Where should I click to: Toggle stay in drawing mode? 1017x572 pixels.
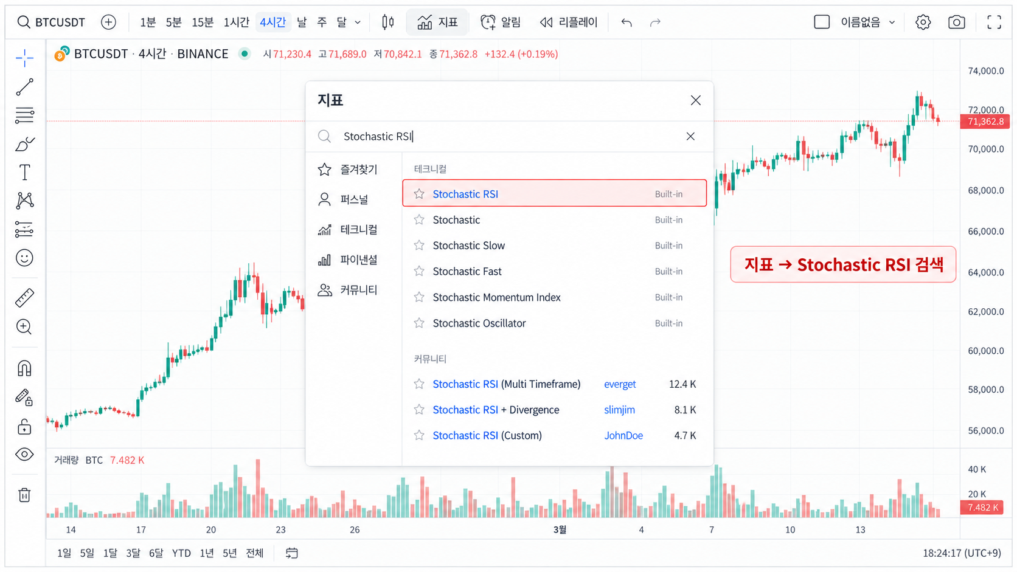(x=24, y=398)
